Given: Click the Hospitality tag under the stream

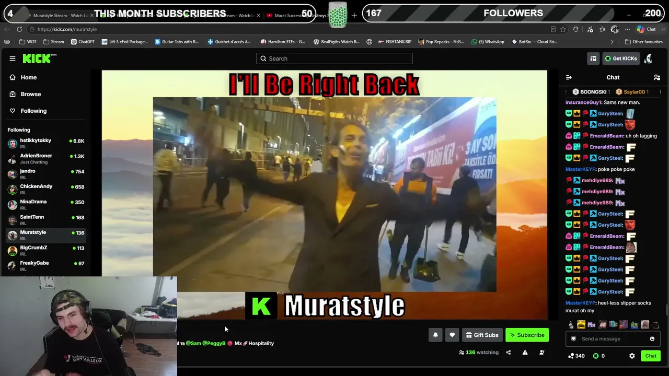Looking at the screenshot, I should [261, 344].
